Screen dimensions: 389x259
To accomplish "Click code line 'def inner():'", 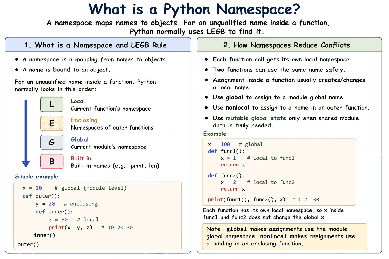I will click(x=54, y=212).
